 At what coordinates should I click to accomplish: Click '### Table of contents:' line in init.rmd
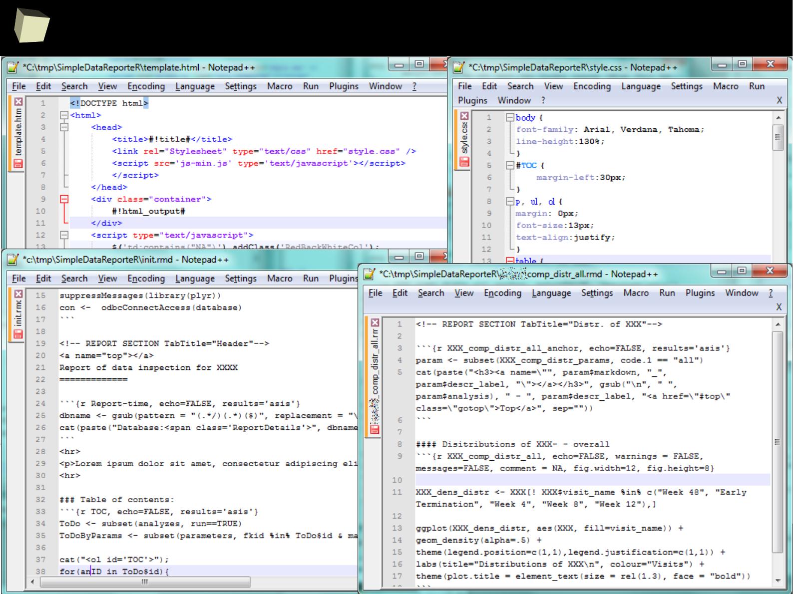pyautogui.click(x=117, y=500)
